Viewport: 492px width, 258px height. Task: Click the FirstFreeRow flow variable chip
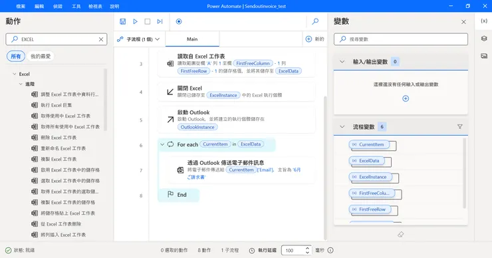pos(370,209)
